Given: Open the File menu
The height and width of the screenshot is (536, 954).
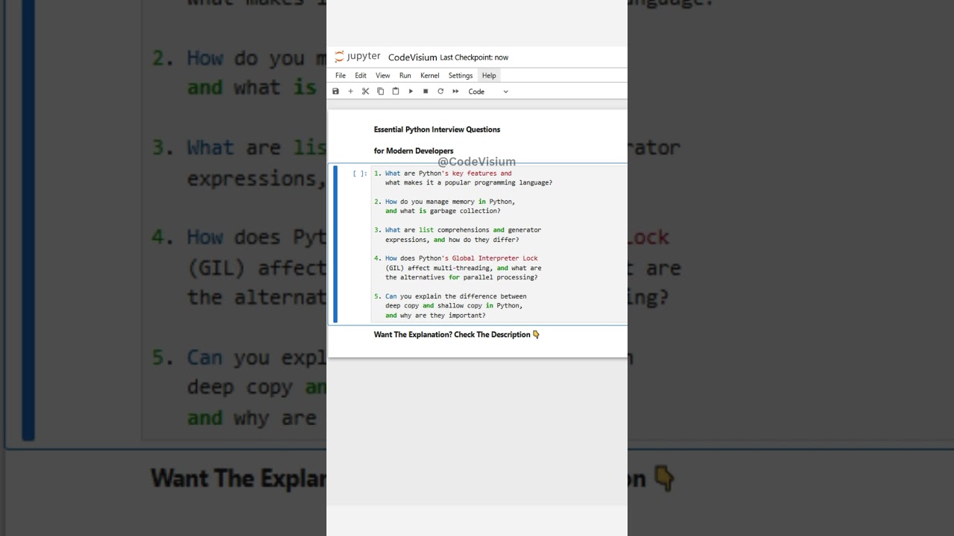Looking at the screenshot, I should tap(340, 75).
